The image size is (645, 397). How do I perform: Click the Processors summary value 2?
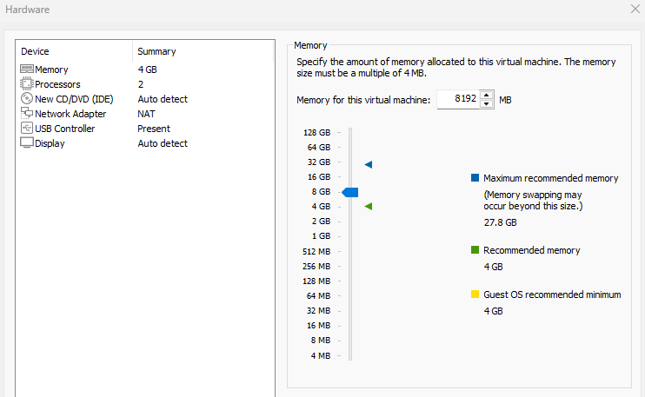(141, 84)
